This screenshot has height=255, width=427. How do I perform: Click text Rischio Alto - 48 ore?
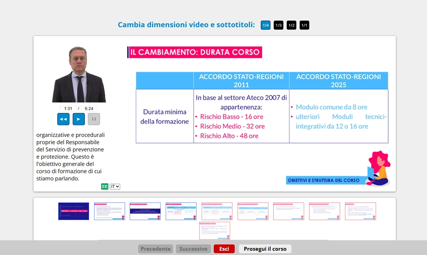click(229, 136)
